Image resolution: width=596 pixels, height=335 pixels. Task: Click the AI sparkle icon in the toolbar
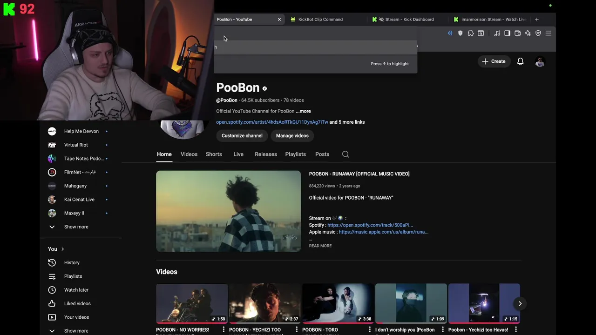click(528, 33)
